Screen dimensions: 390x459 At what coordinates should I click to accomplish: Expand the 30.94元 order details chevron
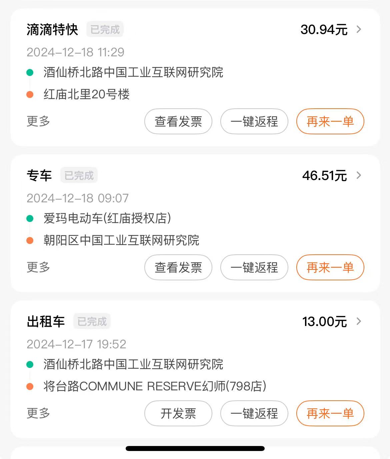coord(359,29)
